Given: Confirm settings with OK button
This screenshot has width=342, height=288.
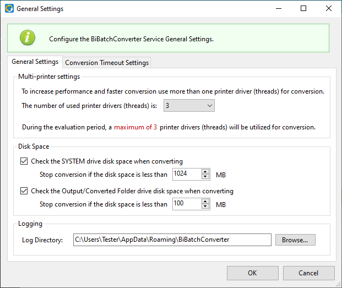Looking at the screenshot, I should click(253, 273).
